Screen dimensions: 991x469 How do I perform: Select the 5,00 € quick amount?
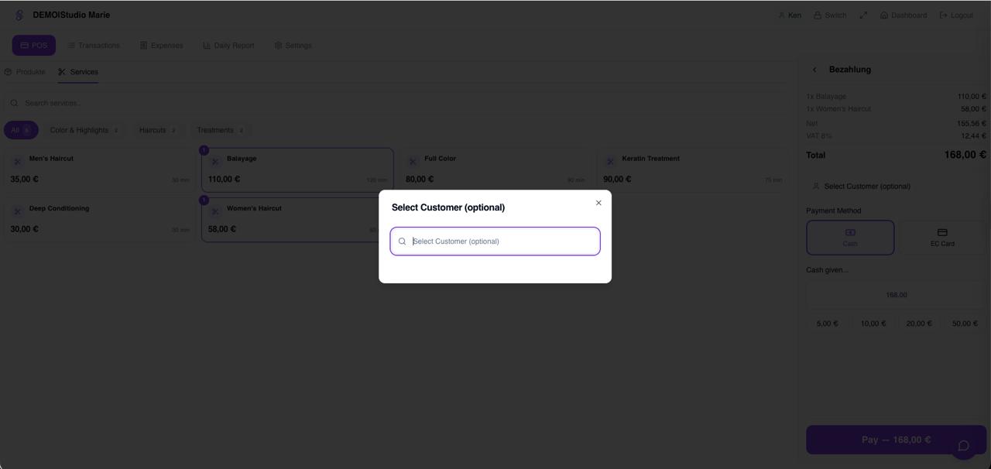pyautogui.click(x=827, y=324)
